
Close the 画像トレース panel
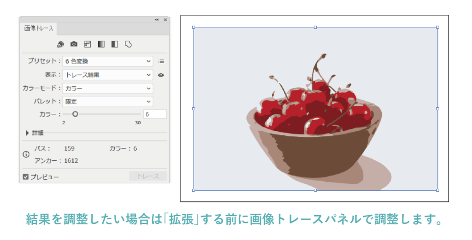tap(165, 19)
